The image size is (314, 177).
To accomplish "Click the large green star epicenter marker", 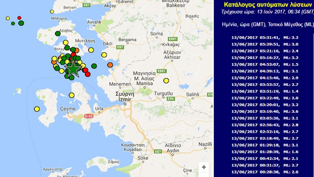I will 73,69.
